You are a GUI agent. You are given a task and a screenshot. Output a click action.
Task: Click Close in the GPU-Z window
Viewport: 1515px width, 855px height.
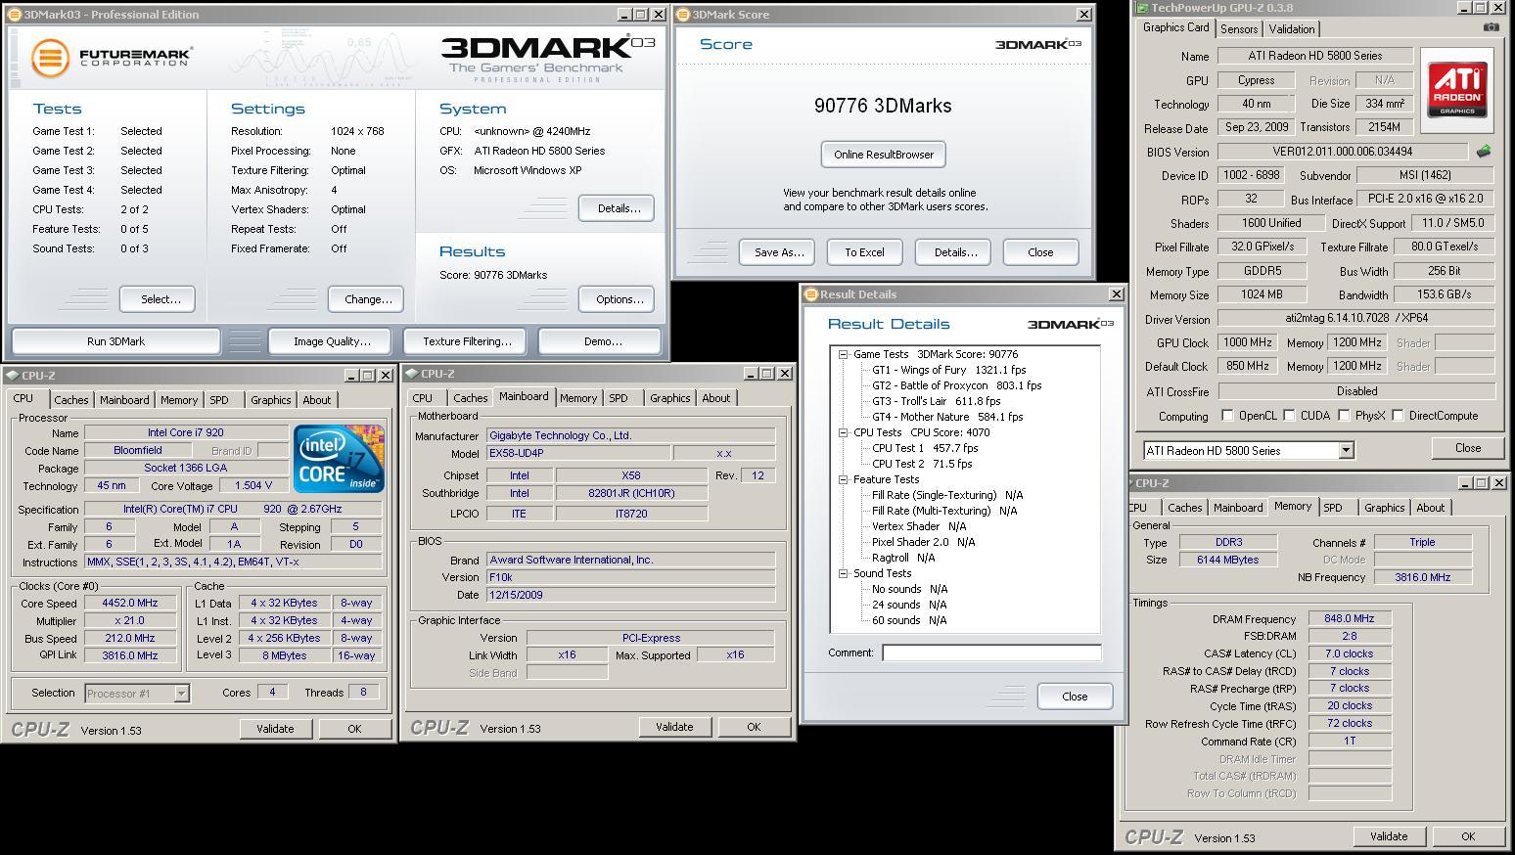pyautogui.click(x=1467, y=448)
